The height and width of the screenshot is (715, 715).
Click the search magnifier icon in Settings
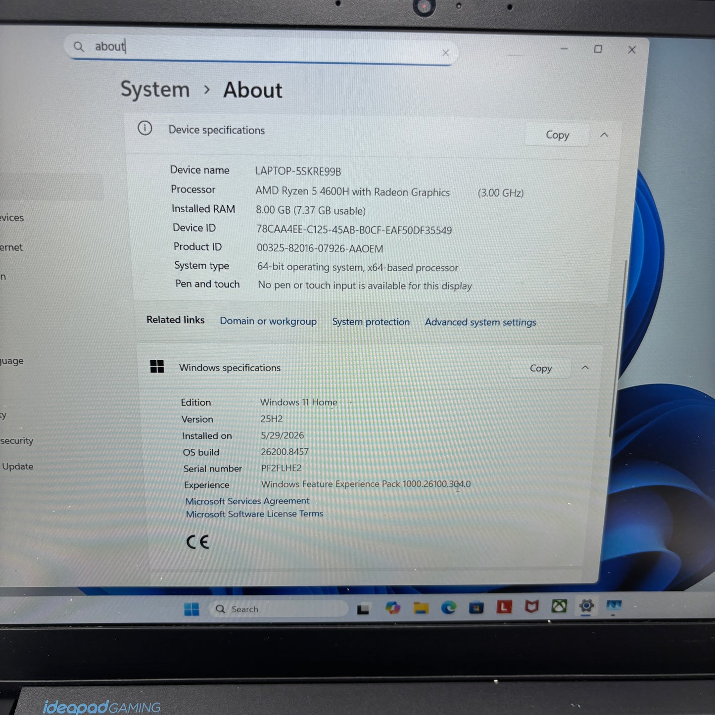coord(79,47)
